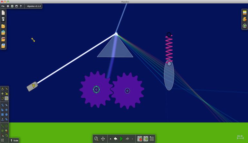Viewport: 248px width, 143px height.
Task: Create a new scene with blank page icon
Action: click(3, 13)
